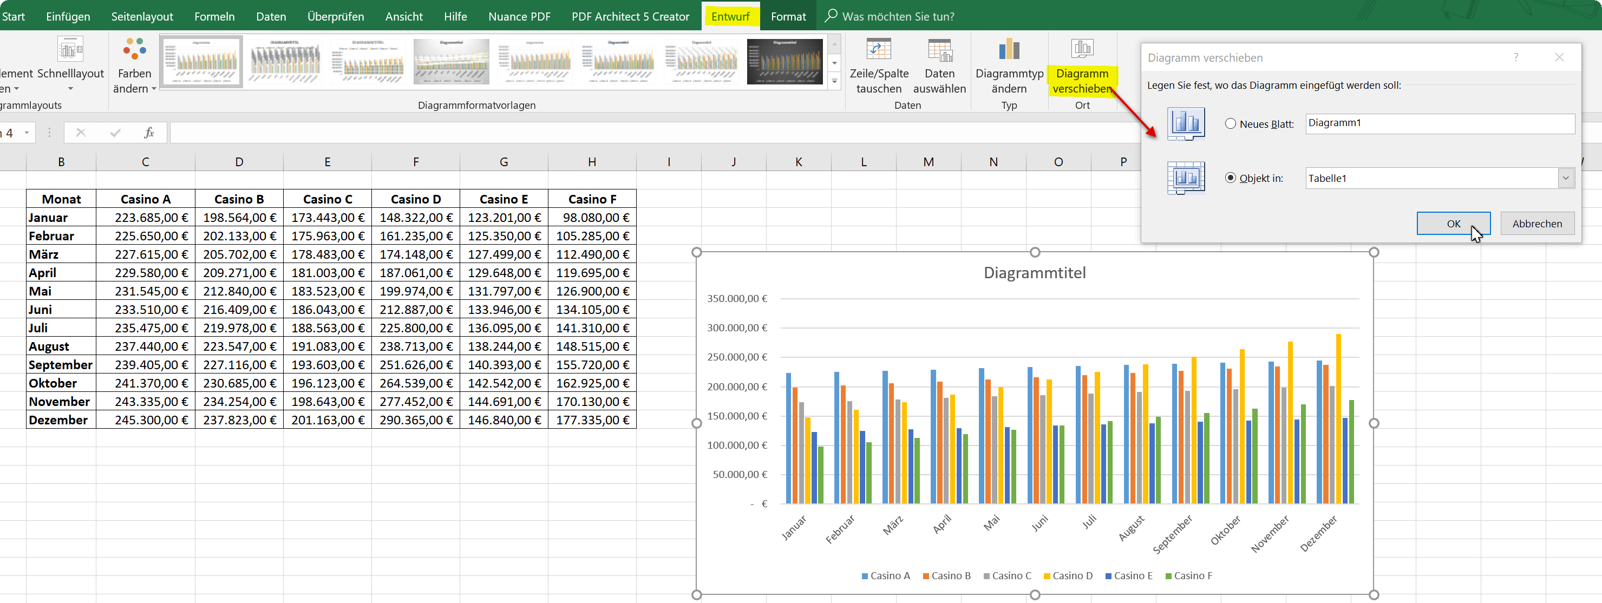1602x603 pixels.
Task: Switch to the Format ribbon tab
Action: point(788,16)
